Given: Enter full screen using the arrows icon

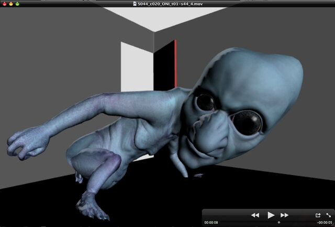Looking at the screenshot, I should [x=328, y=215].
